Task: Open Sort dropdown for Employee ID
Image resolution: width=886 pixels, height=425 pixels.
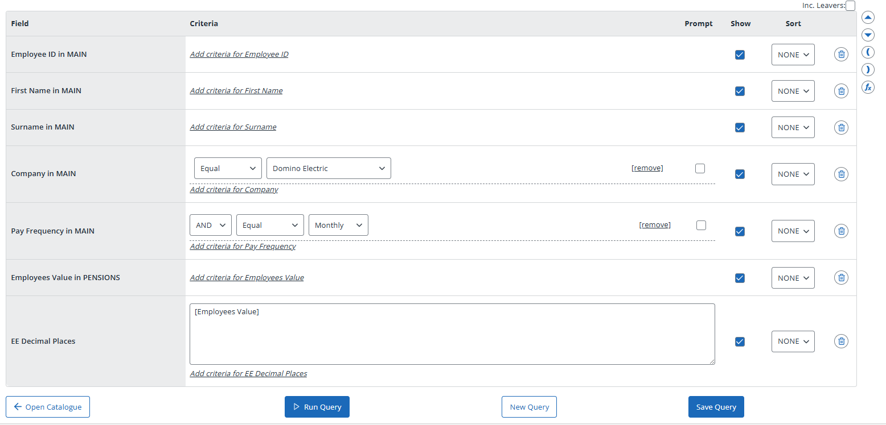Action: tap(793, 55)
